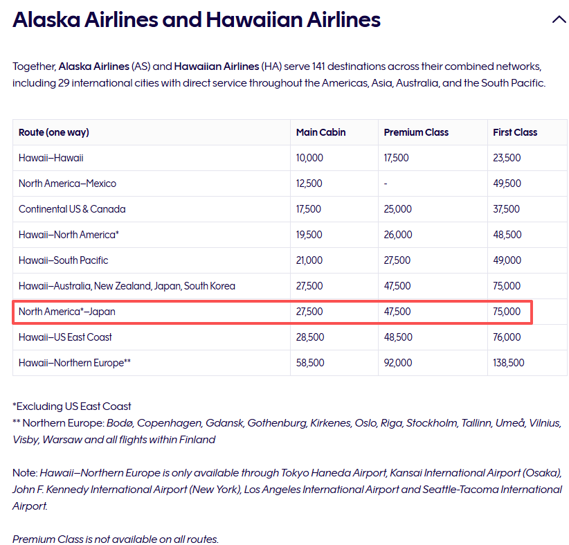Screen dimensions: 569x545
Task: Select the Hawaii–Hawaii route row
Action: tap(289, 158)
